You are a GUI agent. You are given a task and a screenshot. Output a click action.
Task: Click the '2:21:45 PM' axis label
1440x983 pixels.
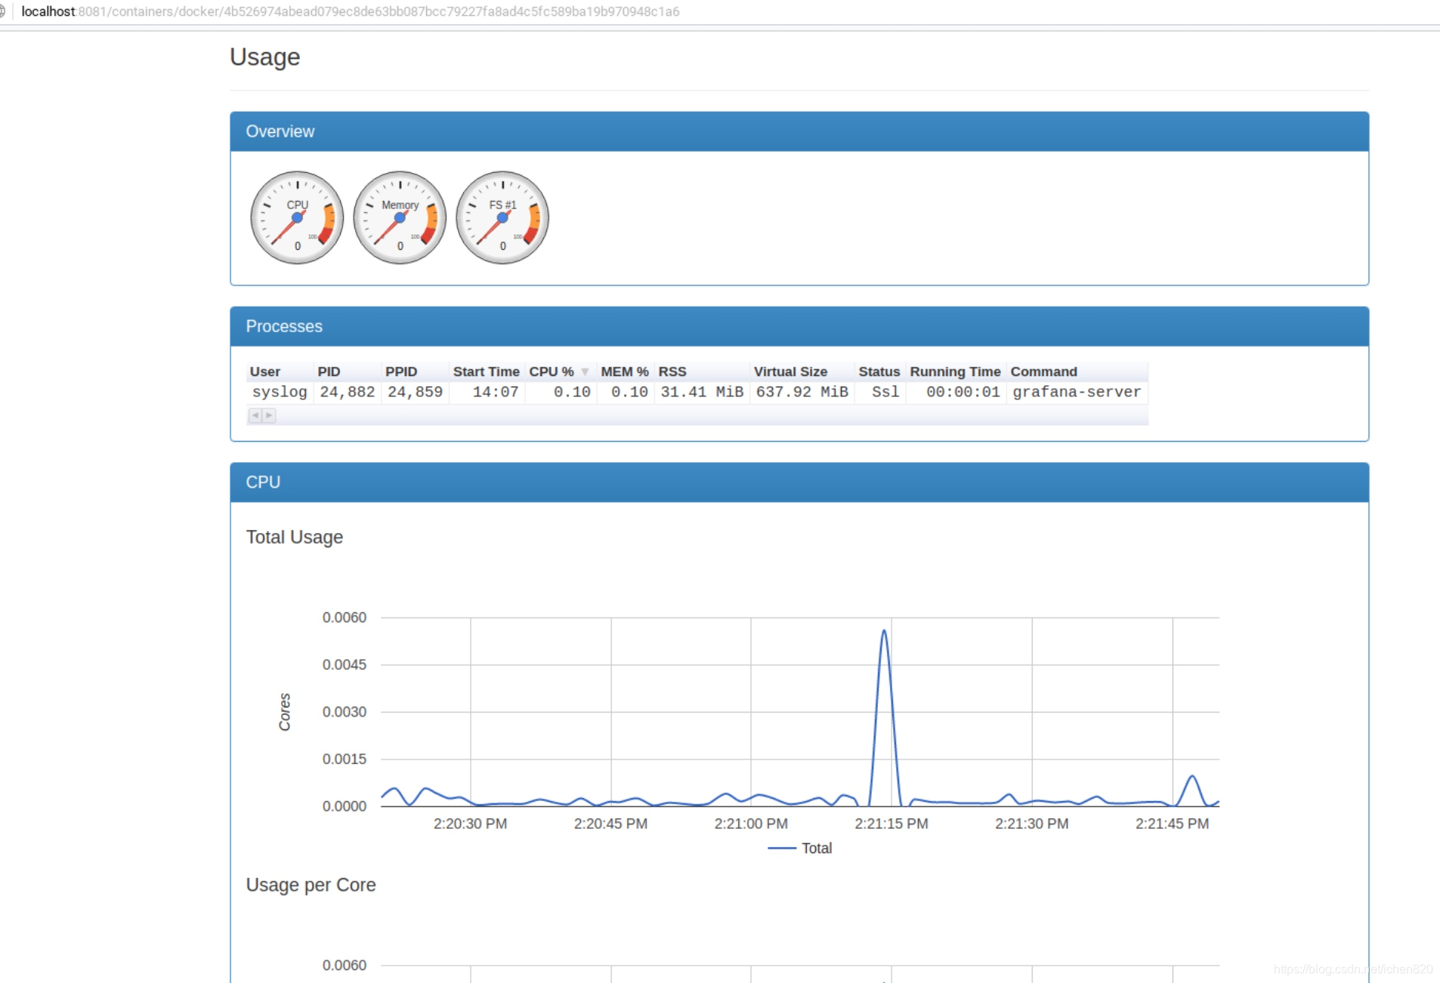coord(1172,824)
